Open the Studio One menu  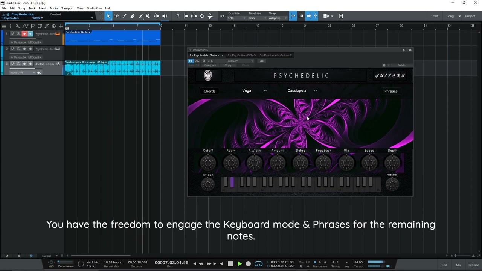pos(94,8)
